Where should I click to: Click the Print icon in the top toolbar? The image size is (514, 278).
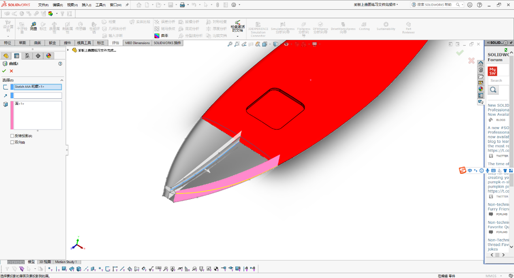(x=182, y=5)
